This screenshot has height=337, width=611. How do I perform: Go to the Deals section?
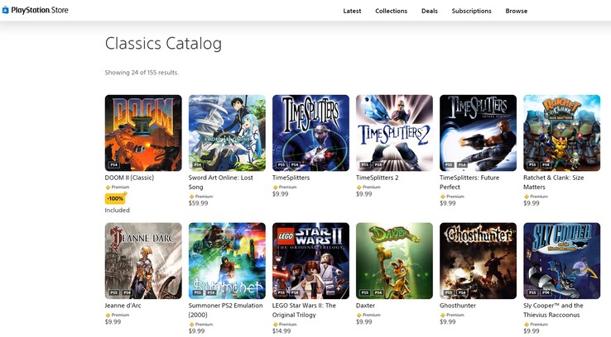(x=429, y=11)
